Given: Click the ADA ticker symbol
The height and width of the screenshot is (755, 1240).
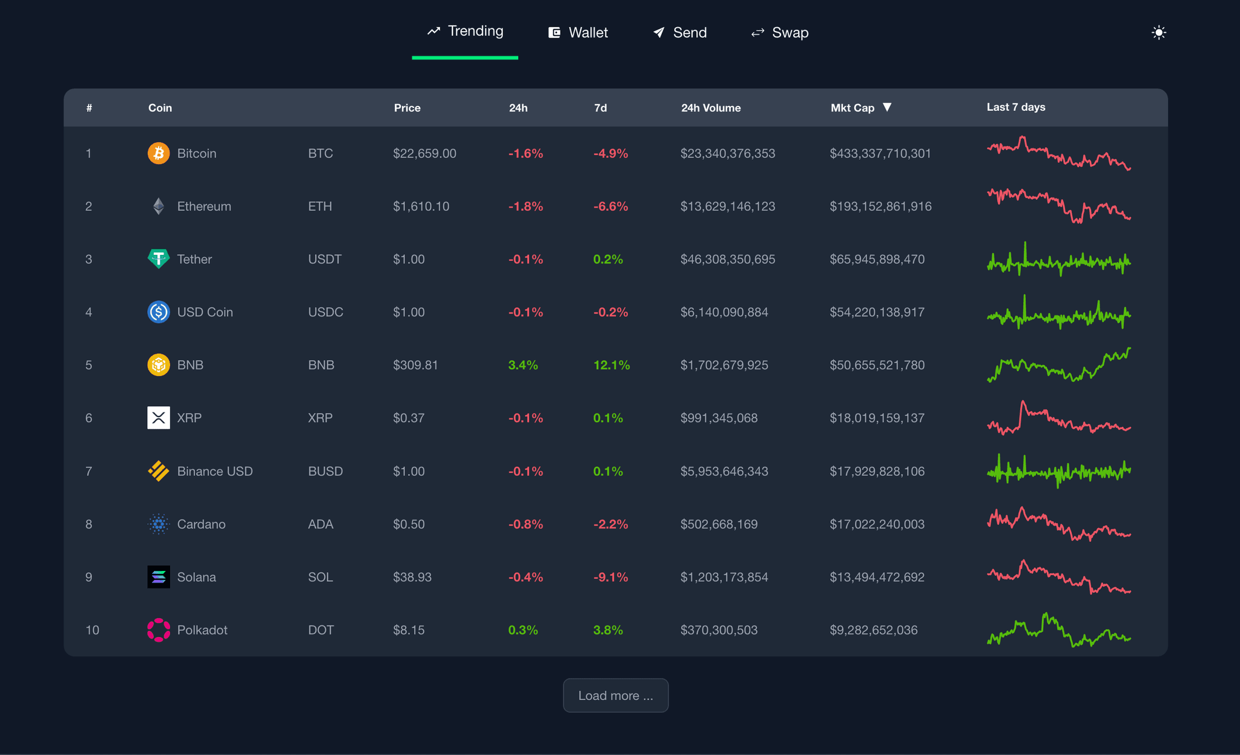Looking at the screenshot, I should (x=320, y=524).
